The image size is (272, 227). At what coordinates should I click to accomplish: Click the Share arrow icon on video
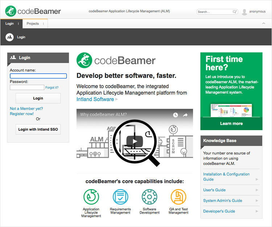coord(185,115)
